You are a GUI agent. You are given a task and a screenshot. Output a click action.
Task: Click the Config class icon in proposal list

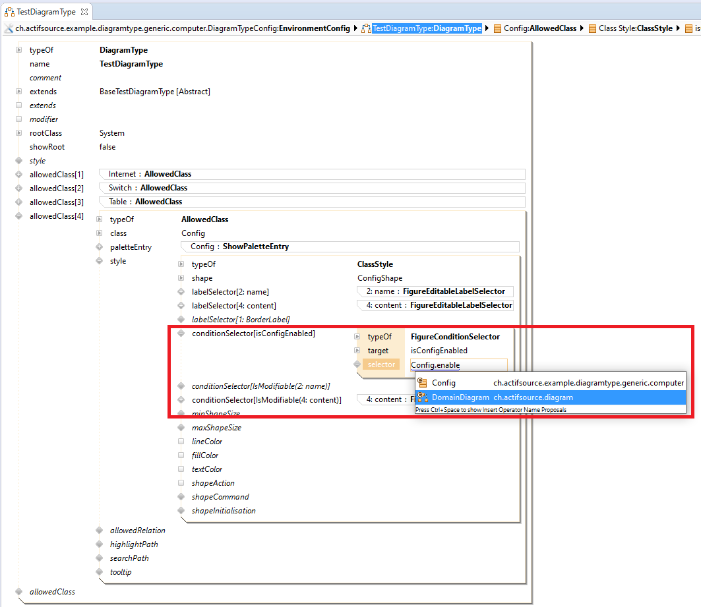[x=423, y=383]
